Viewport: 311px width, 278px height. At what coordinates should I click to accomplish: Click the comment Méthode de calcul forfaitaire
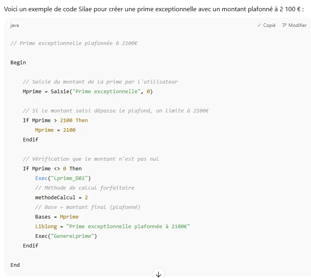pyautogui.click(x=84, y=188)
